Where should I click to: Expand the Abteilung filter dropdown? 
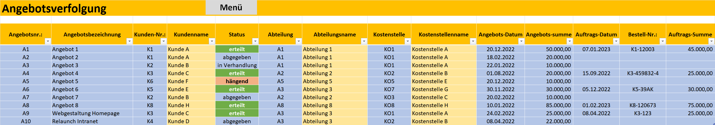point(299,41)
